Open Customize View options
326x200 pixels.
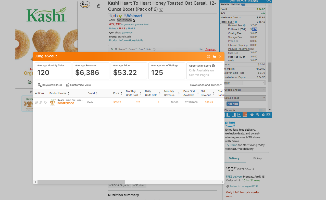79,85
